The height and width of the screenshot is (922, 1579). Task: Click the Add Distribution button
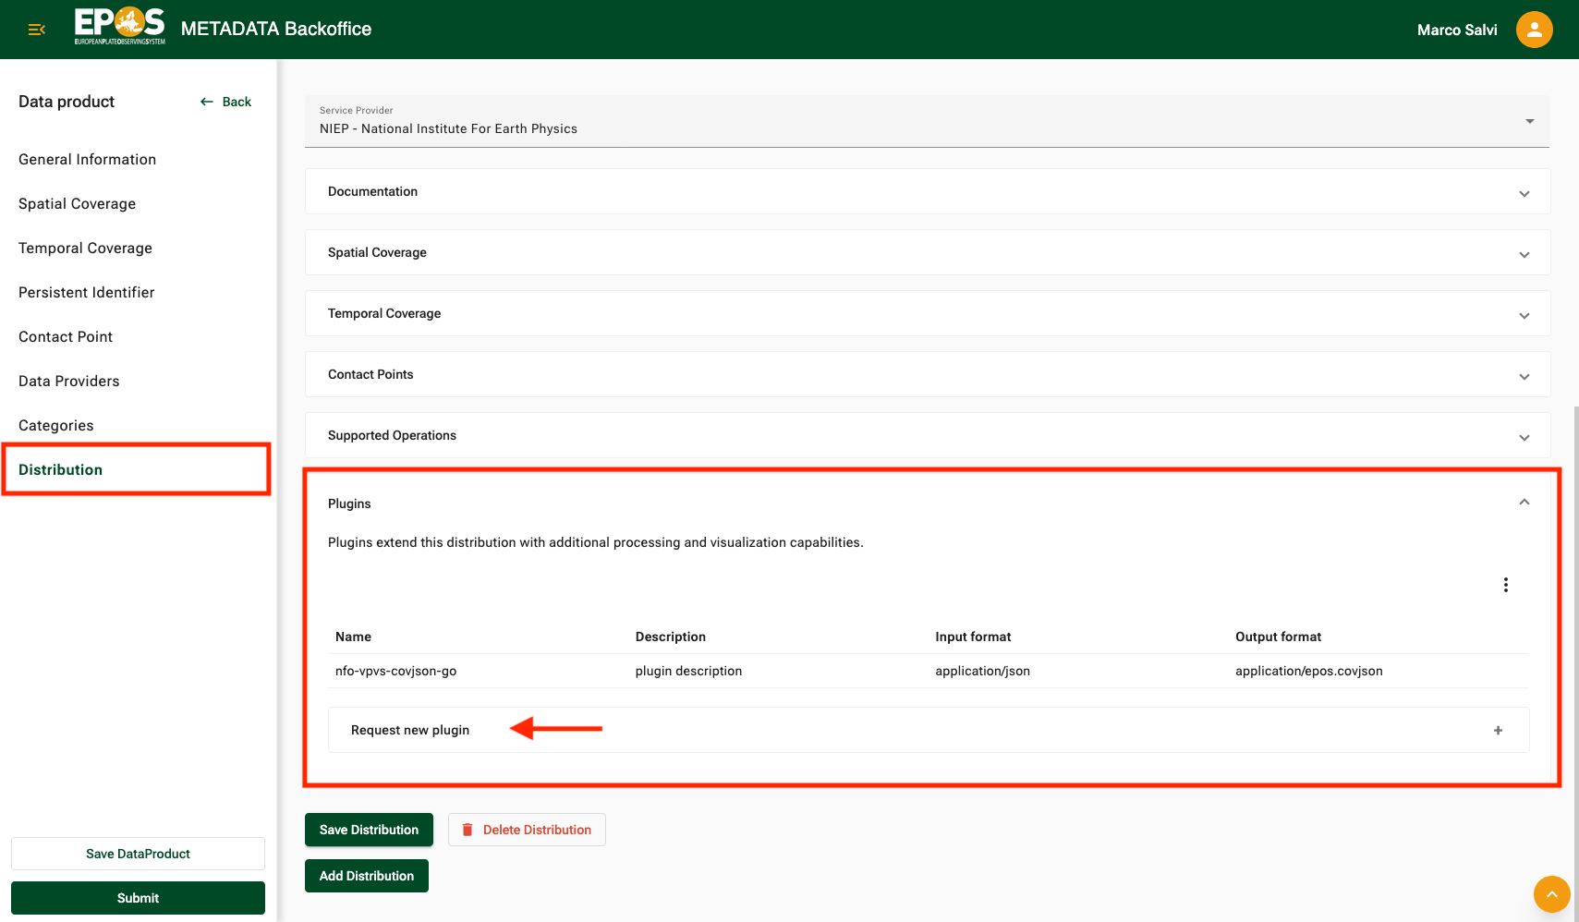click(366, 875)
